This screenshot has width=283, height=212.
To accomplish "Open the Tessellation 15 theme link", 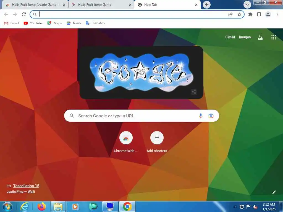I will pyautogui.click(x=26, y=186).
